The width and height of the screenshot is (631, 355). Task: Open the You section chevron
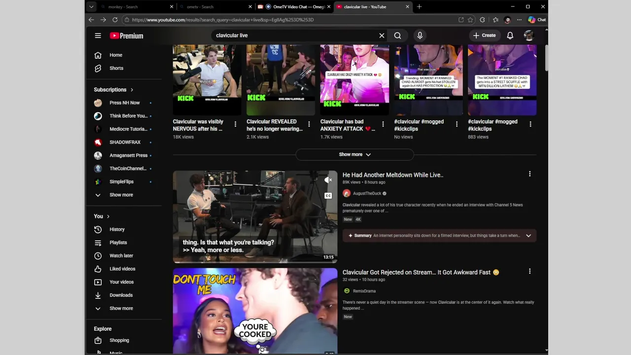click(108, 216)
